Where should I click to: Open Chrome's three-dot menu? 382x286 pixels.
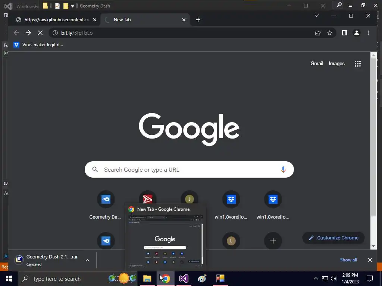click(369, 33)
